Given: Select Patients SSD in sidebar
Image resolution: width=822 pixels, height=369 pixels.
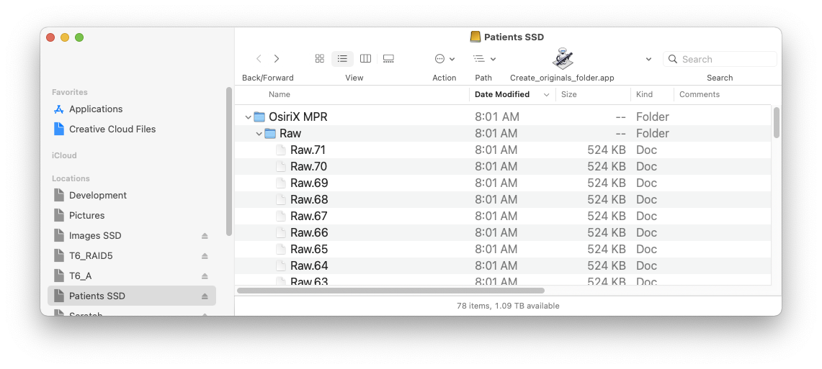Looking at the screenshot, I should click(132, 296).
